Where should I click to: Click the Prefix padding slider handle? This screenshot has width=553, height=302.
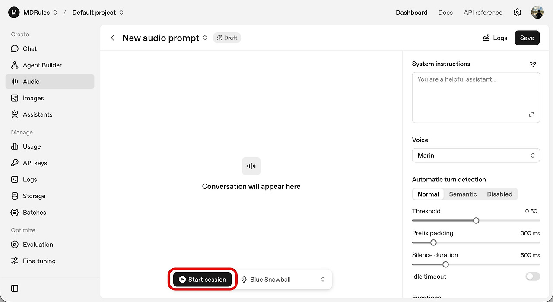point(433,242)
